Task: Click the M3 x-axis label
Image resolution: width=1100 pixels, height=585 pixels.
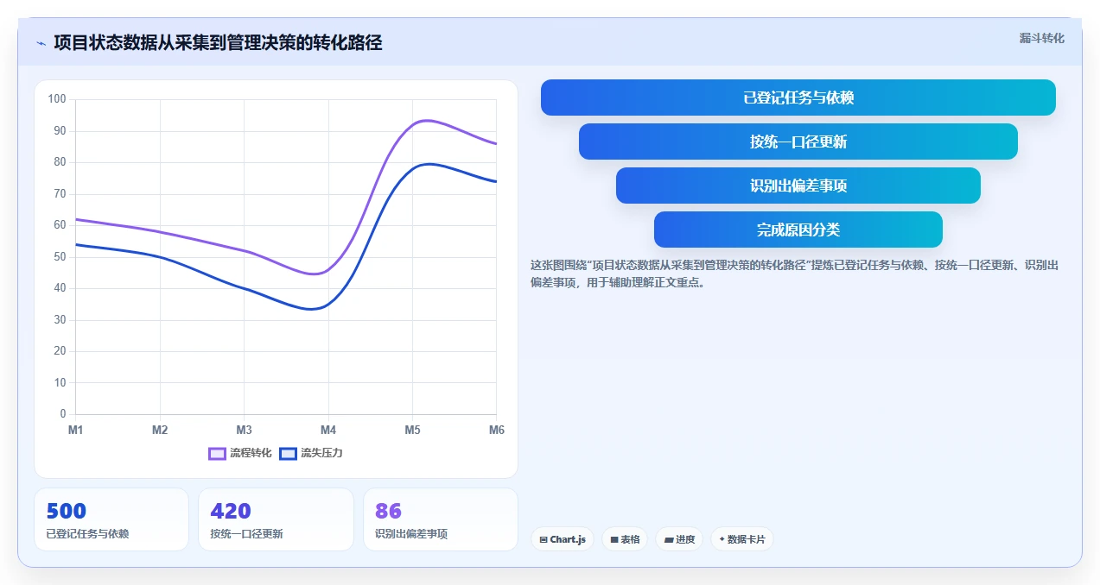Action: (245, 429)
